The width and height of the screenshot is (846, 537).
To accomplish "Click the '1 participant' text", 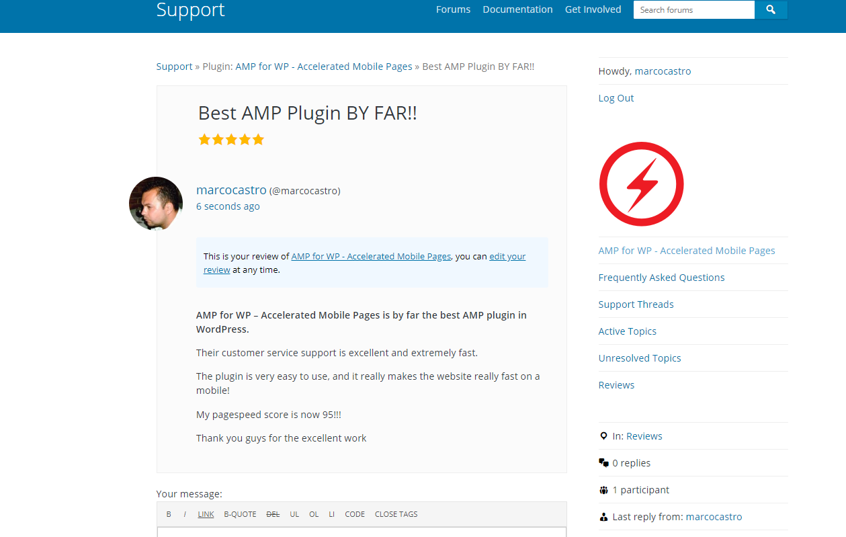I will point(641,490).
